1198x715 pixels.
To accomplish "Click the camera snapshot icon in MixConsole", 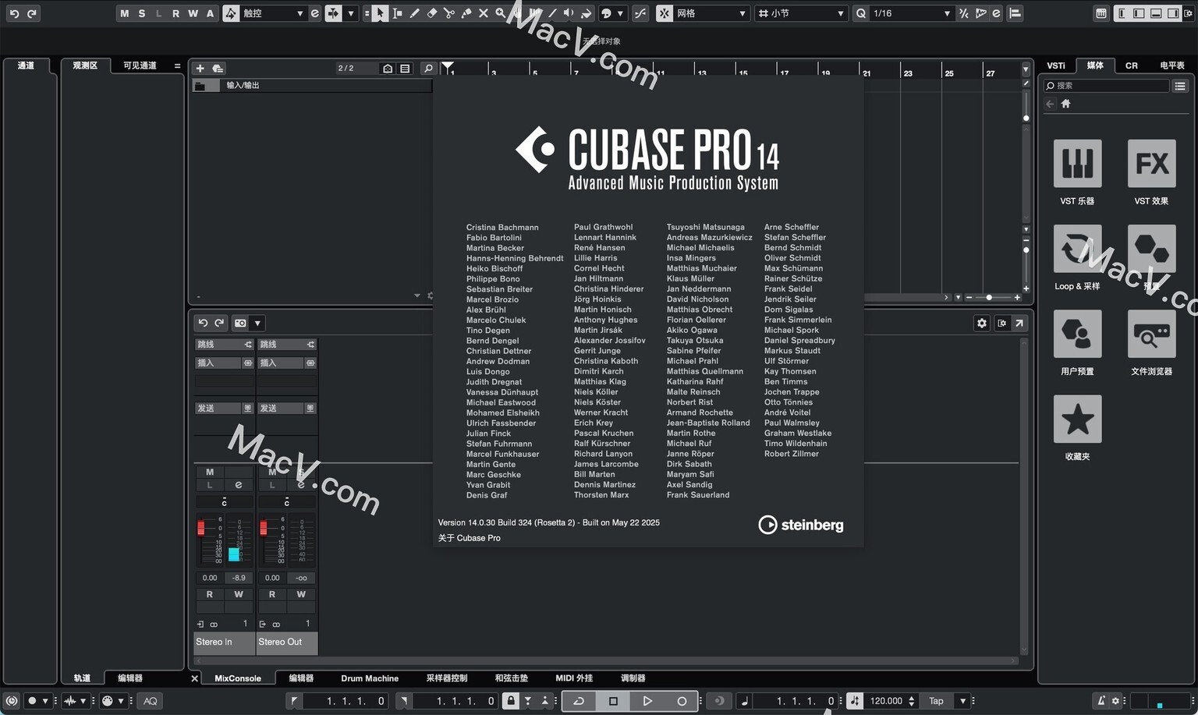I will point(240,323).
